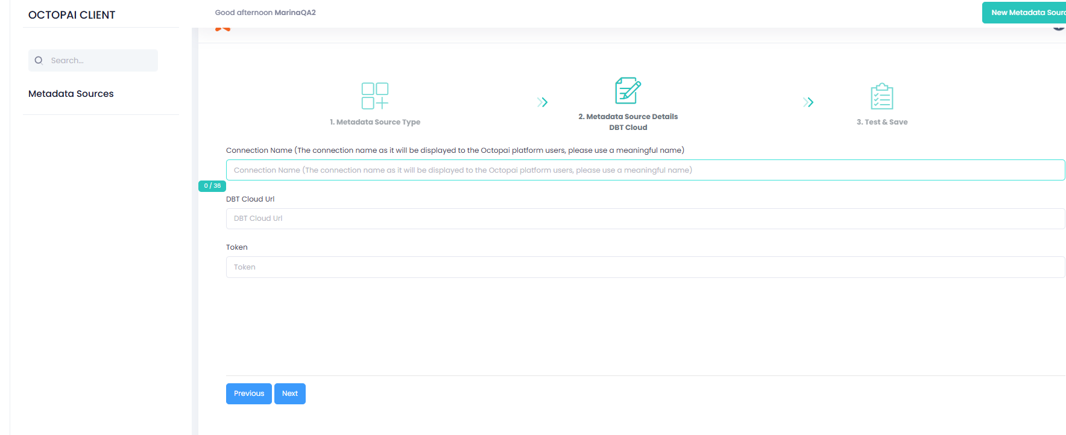Click the Metadata Source Details edit icon

628,90
